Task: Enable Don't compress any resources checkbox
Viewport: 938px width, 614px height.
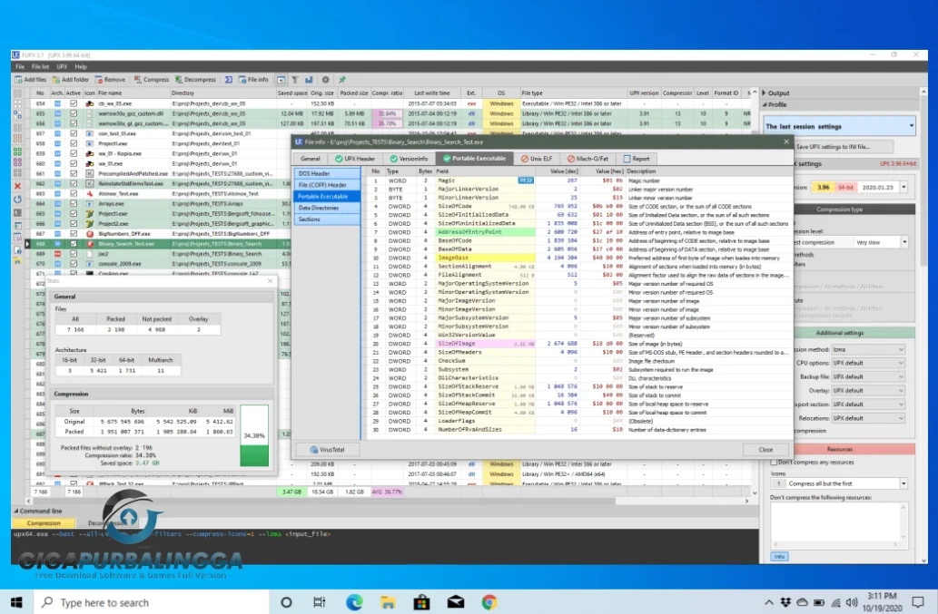Action: (x=774, y=463)
